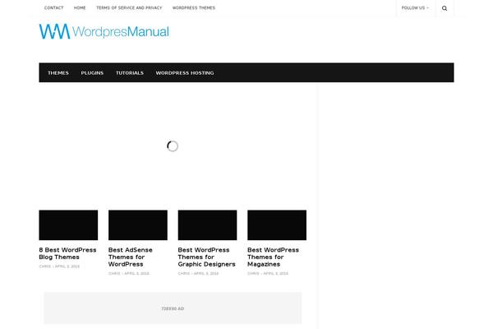
Task: Open thumbnail for 8 Best WordPress Blog Themes
Action: [68, 225]
